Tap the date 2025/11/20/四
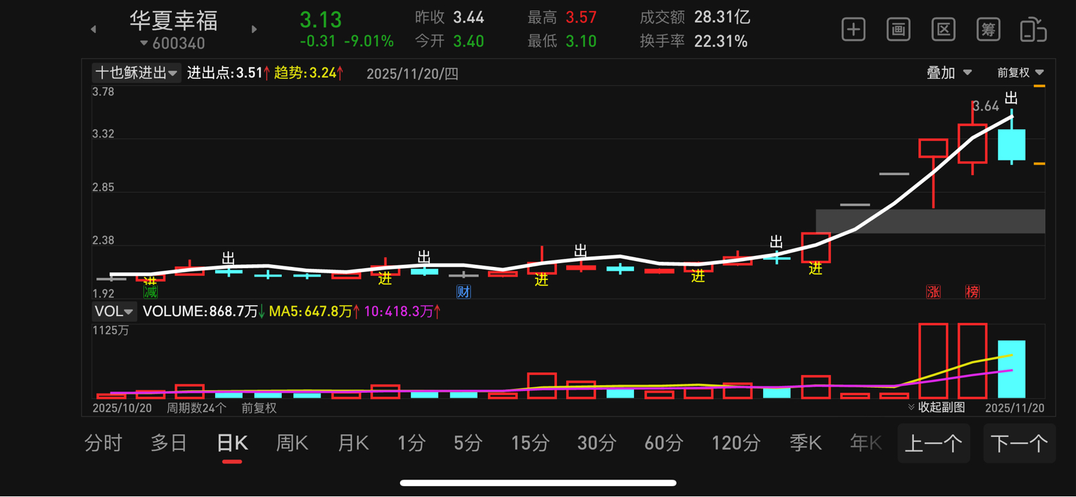The width and height of the screenshot is (1076, 497). [x=412, y=74]
